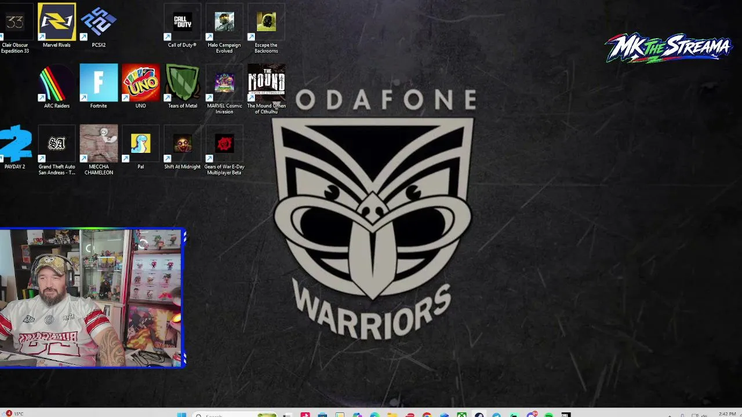
Task: Click the Halo Campaign Evolved shortcut
Action: [224, 29]
